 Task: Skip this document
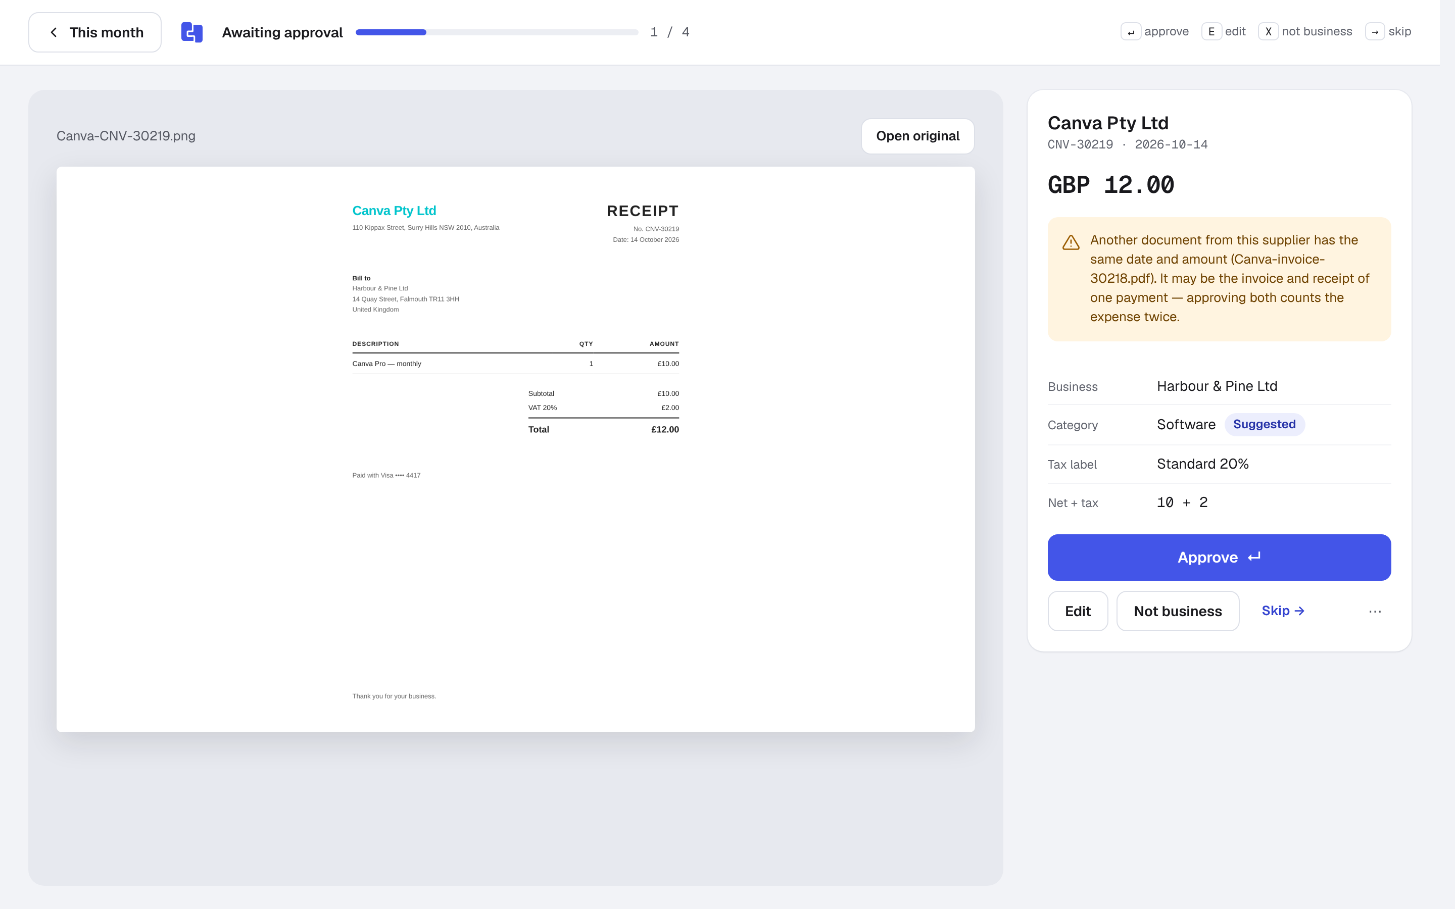(1282, 611)
